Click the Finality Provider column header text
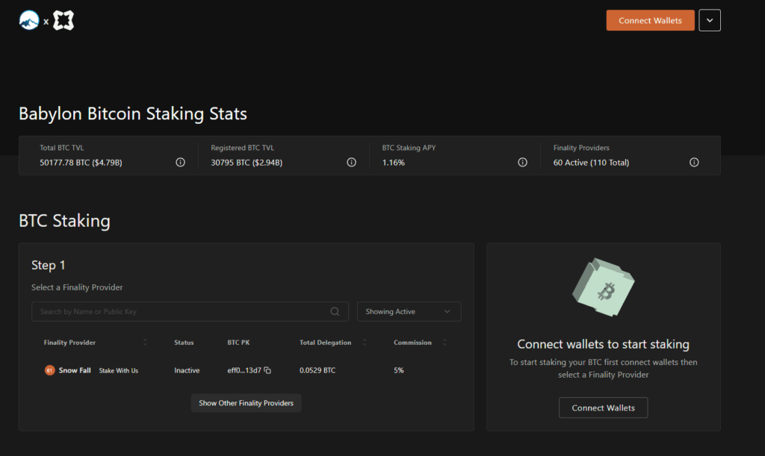765x456 pixels. pos(69,343)
